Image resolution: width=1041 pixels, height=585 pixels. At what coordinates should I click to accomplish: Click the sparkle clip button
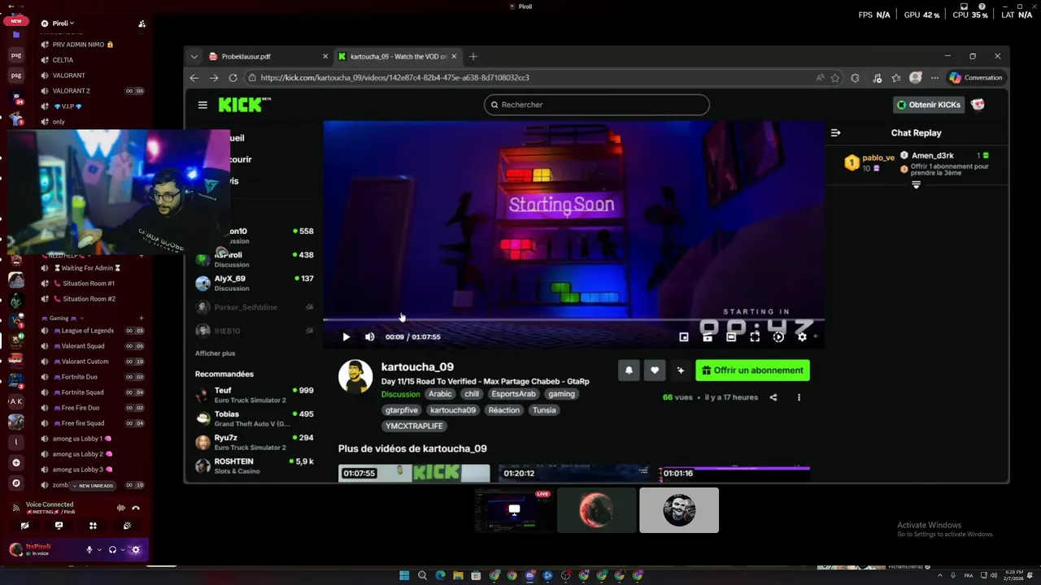coord(681,370)
